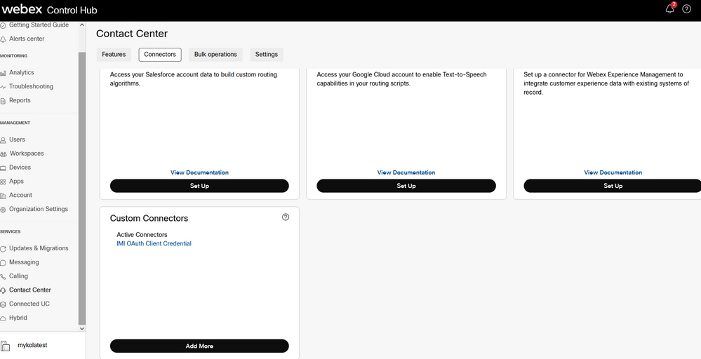Go to the Settings tab

[267, 55]
